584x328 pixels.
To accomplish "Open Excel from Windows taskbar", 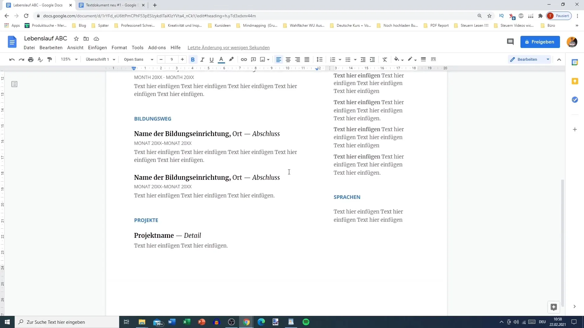I will tap(187, 322).
